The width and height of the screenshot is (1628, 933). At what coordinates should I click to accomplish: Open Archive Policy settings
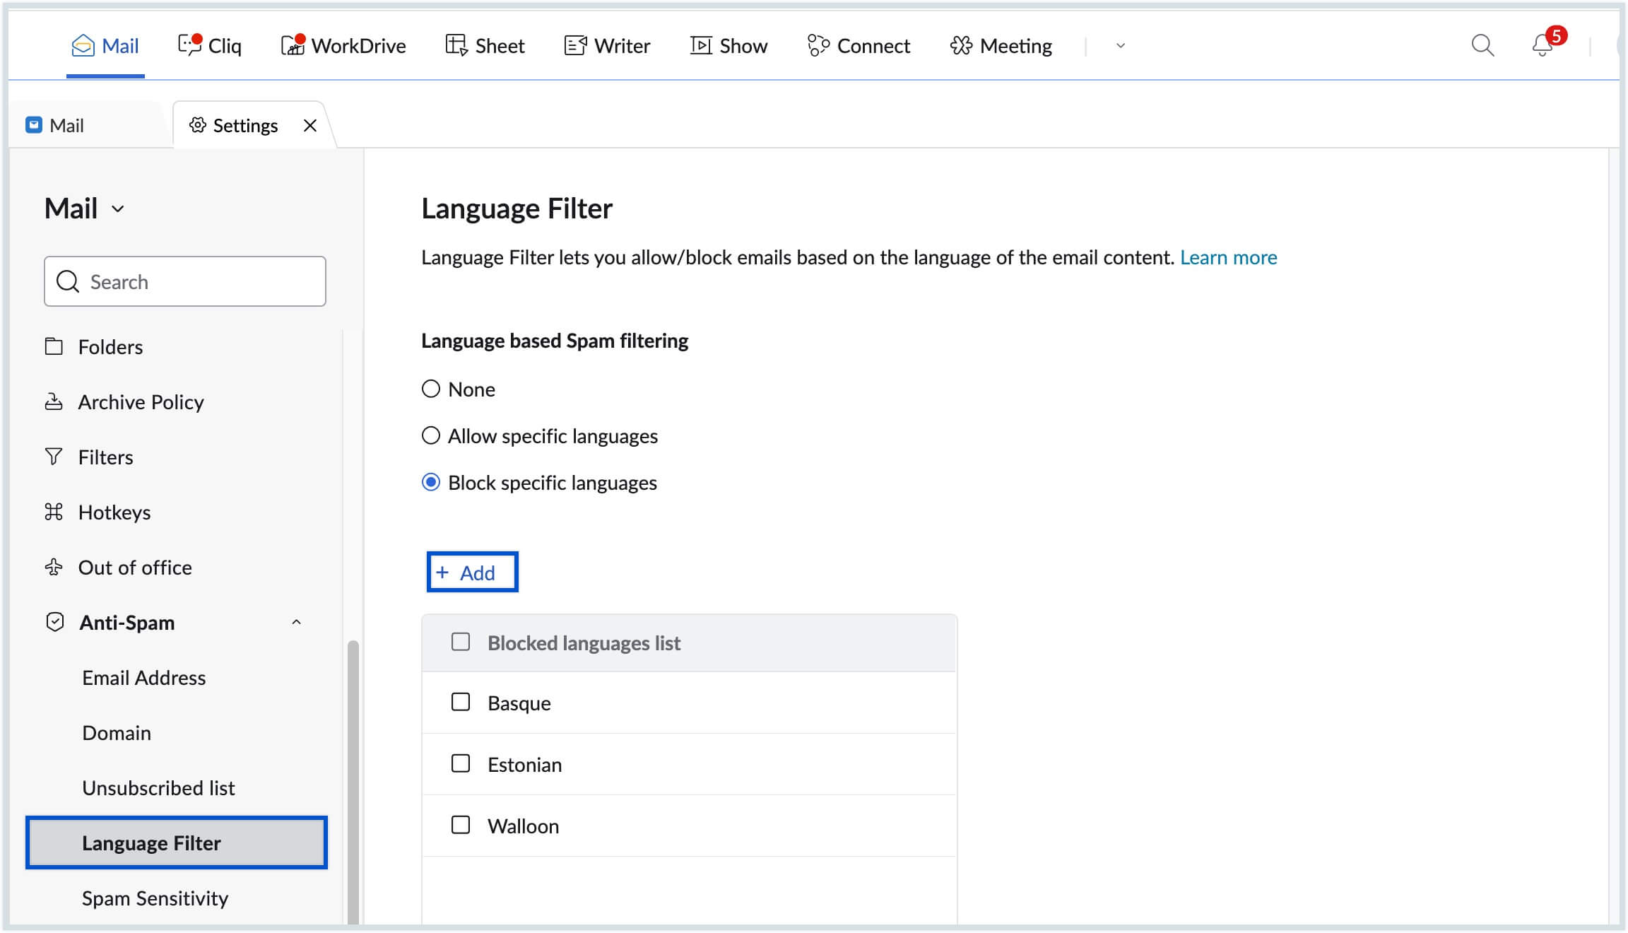[141, 401]
